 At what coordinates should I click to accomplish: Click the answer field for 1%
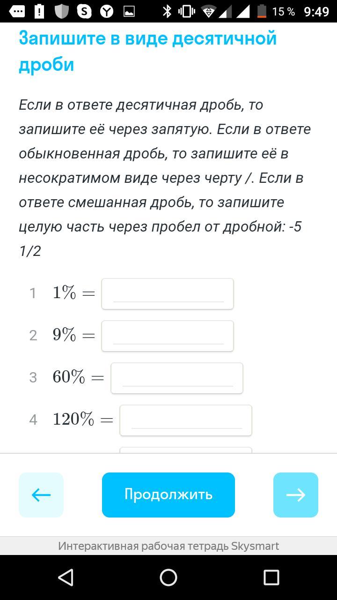(168, 294)
